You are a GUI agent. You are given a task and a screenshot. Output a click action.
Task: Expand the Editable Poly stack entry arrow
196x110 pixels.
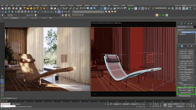tap(178, 34)
